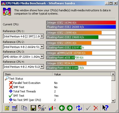Click the context help pointer question icon
This screenshot has height=113, width=119.
coord(105,108)
